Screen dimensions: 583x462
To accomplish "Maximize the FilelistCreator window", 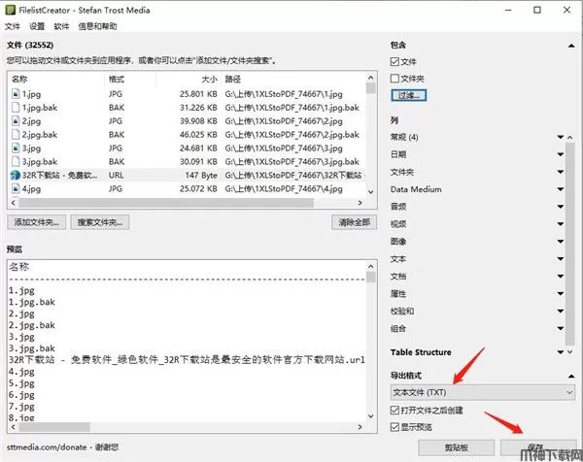I will click(537, 10).
